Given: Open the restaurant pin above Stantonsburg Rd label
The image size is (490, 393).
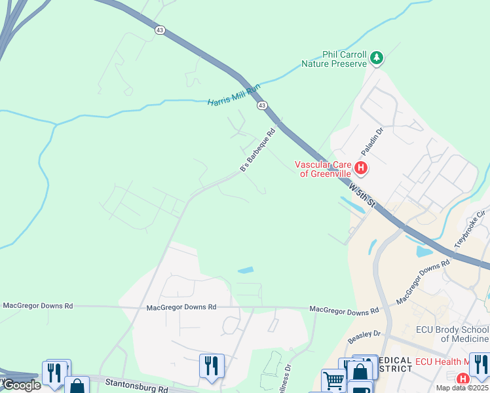Looking at the screenshot, I should [212, 367].
